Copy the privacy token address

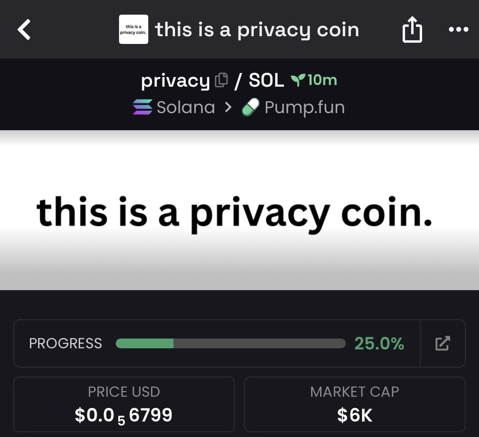(x=221, y=80)
